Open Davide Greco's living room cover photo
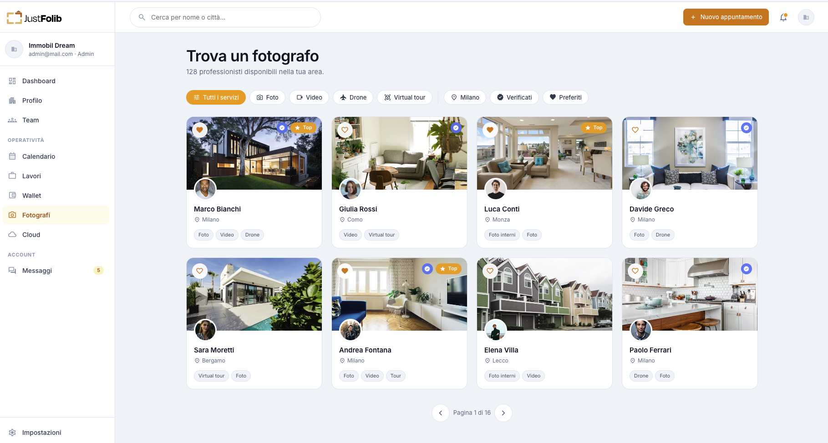828x443 pixels. [690, 153]
